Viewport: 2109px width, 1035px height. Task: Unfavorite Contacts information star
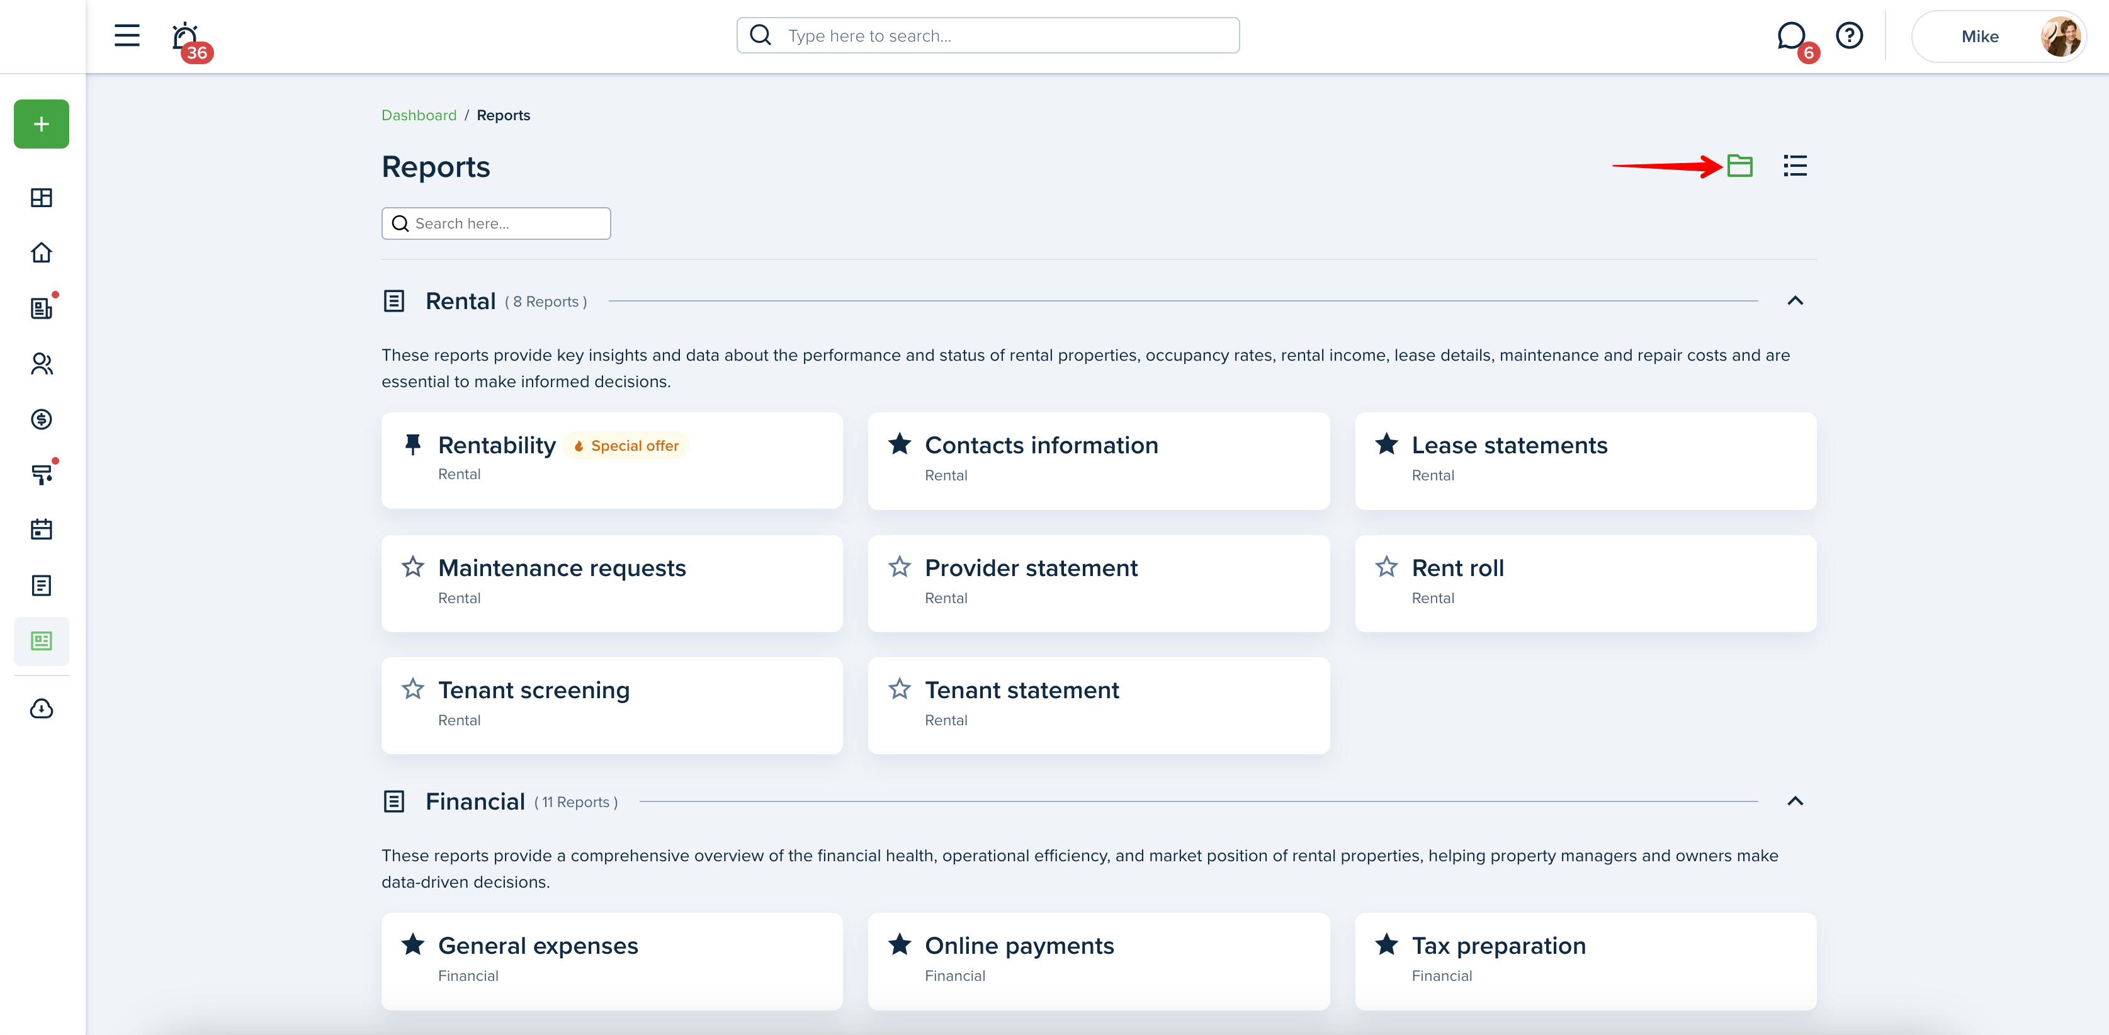900,444
